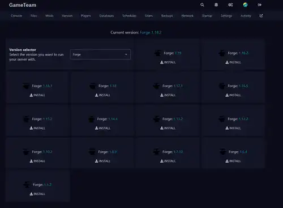
Task: Switch to the Mods tab
Action: click(49, 16)
